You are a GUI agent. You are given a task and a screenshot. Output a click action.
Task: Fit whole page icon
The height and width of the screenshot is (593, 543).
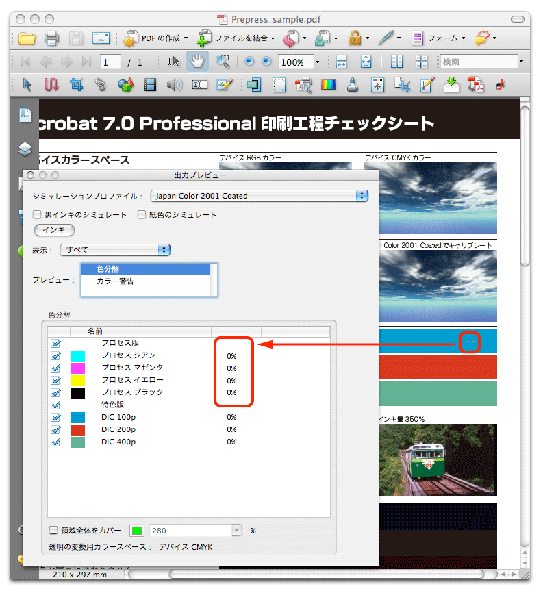[x=366, y=61]
